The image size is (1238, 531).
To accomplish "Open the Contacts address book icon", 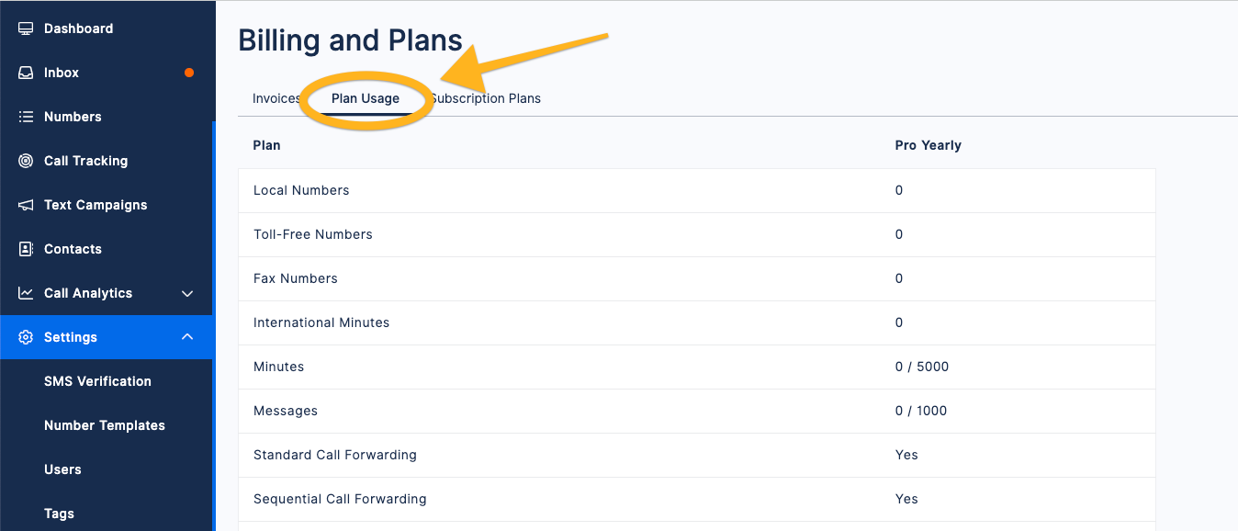I will point(26,249).
